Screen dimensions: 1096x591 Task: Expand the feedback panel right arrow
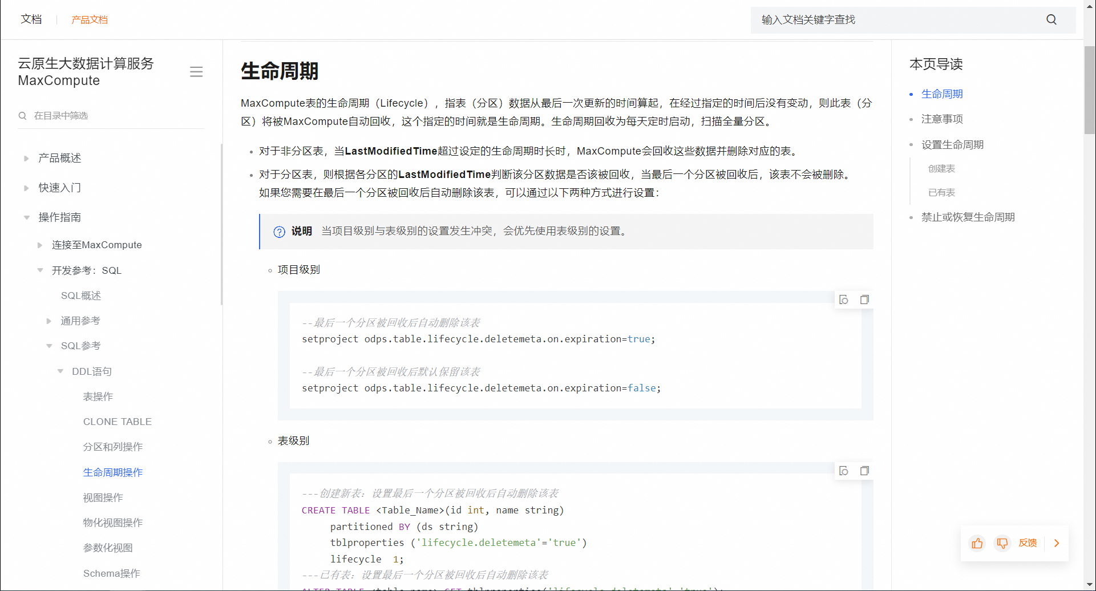pyautogui.click(x=1057, y=543)
